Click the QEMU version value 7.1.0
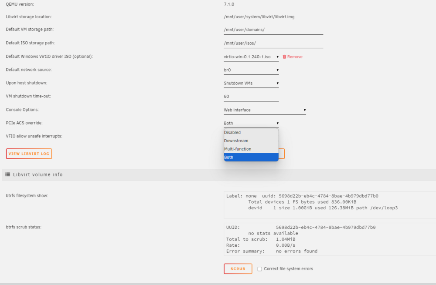 tap(229, 4)
